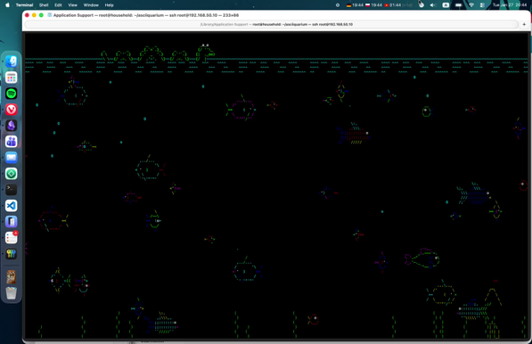
Task: Click the Polish flag world clock
Action: (373, 5)
